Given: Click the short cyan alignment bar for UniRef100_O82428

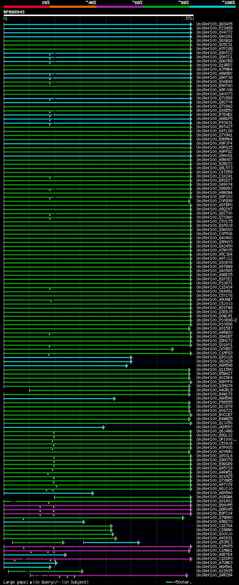Looking at the screenshot, I should click(68, 361).
